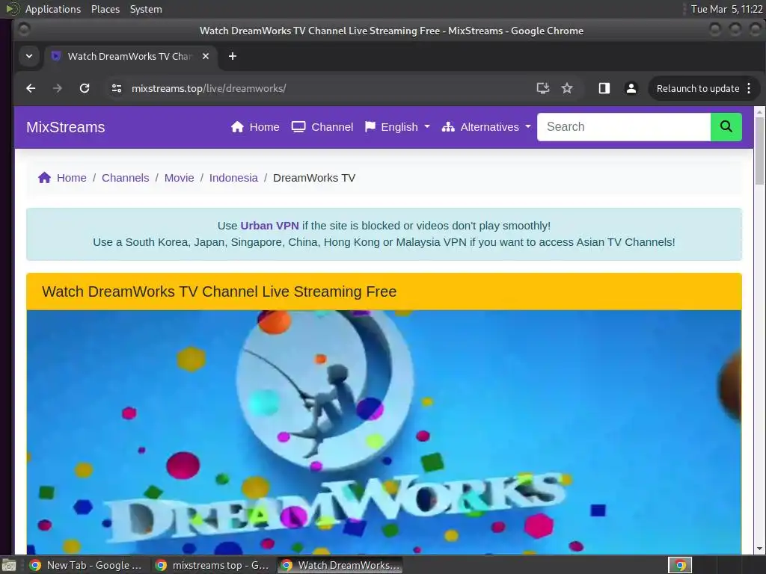Click the install app icon in address bar
Viewport: 766px width, 574px height.
pyautogui.click(x=543, y=88)
